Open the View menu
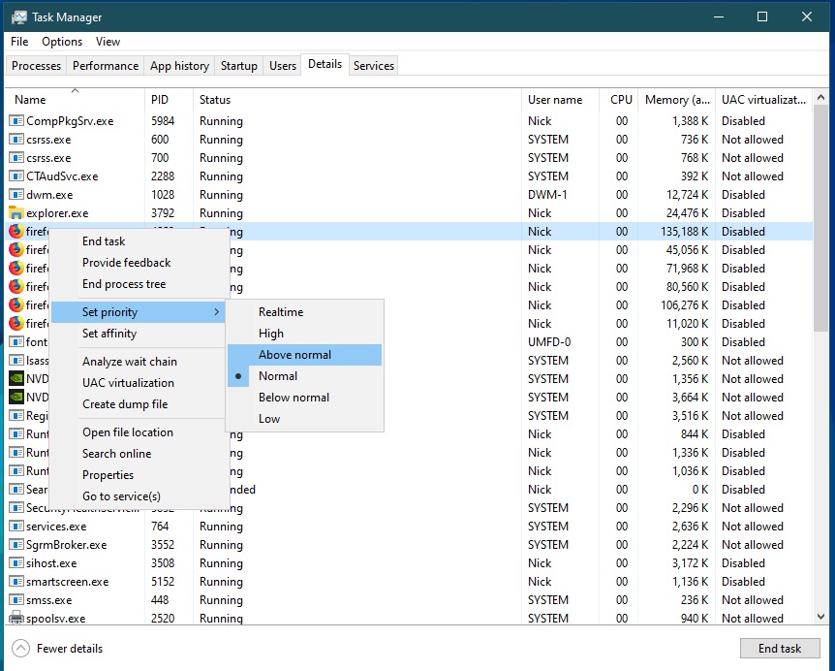 [x=108, y=42]
